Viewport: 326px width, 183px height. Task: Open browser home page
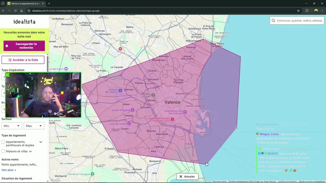[x=21, y=11]
